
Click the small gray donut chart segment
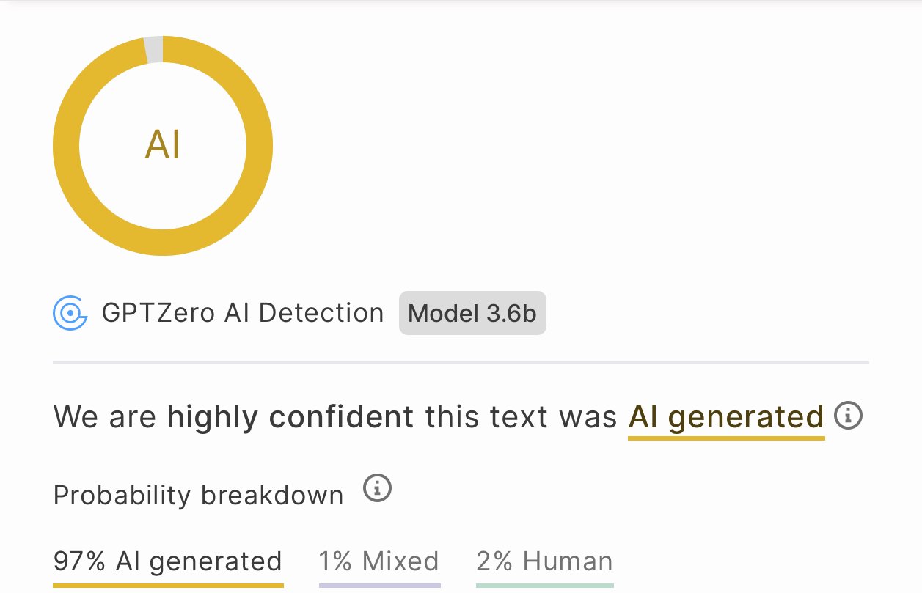coord(153,48)
